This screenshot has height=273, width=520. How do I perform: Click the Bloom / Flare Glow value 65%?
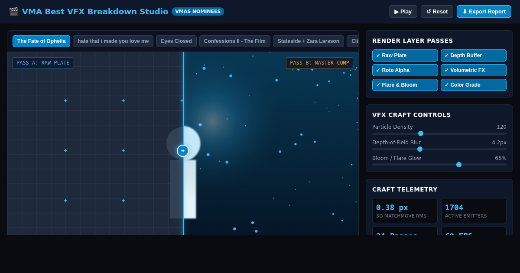(500, 158)
